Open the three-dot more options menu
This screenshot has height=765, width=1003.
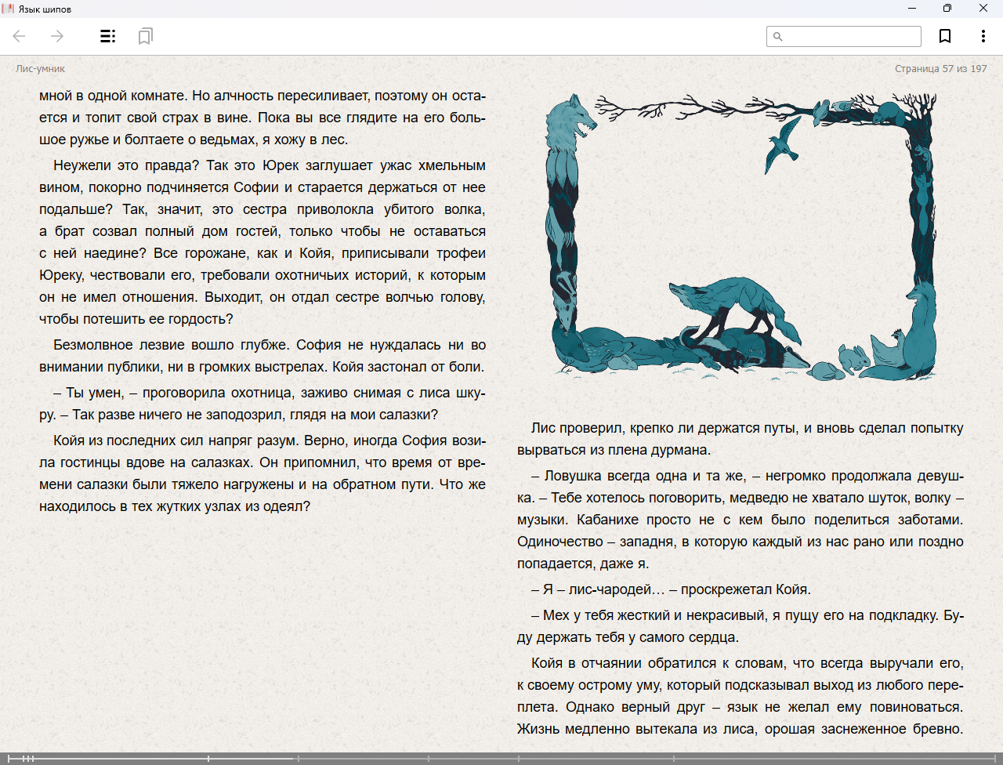click(x=983, y=36)
